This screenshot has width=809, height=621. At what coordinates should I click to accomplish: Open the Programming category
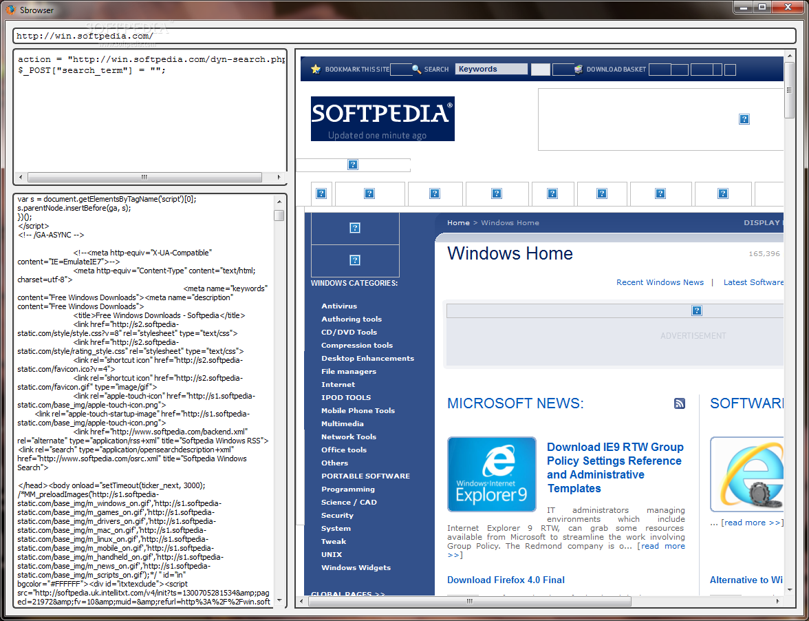(x=348, y=489)
